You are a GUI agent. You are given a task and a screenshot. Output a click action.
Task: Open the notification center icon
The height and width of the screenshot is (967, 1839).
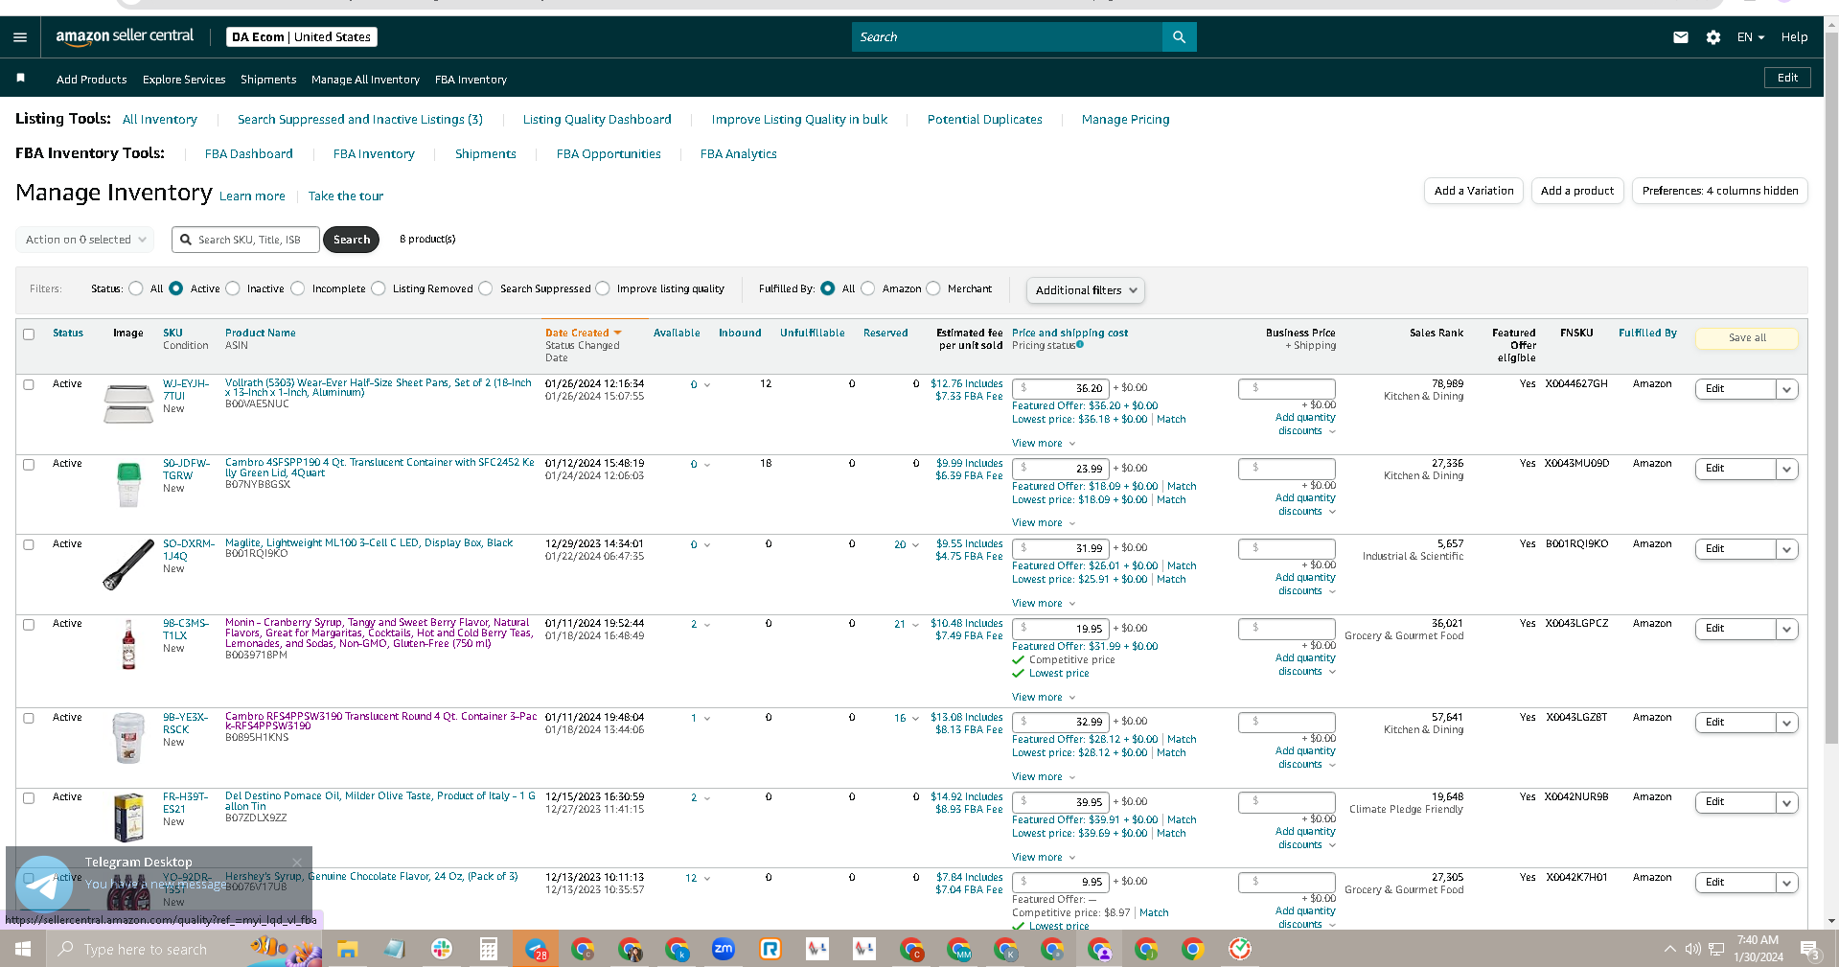tap(1809, 949)
